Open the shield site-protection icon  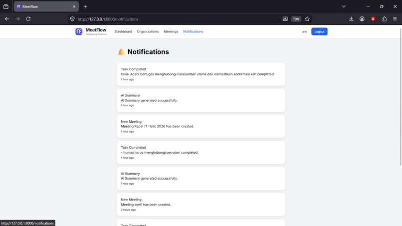tap(72, 19)
